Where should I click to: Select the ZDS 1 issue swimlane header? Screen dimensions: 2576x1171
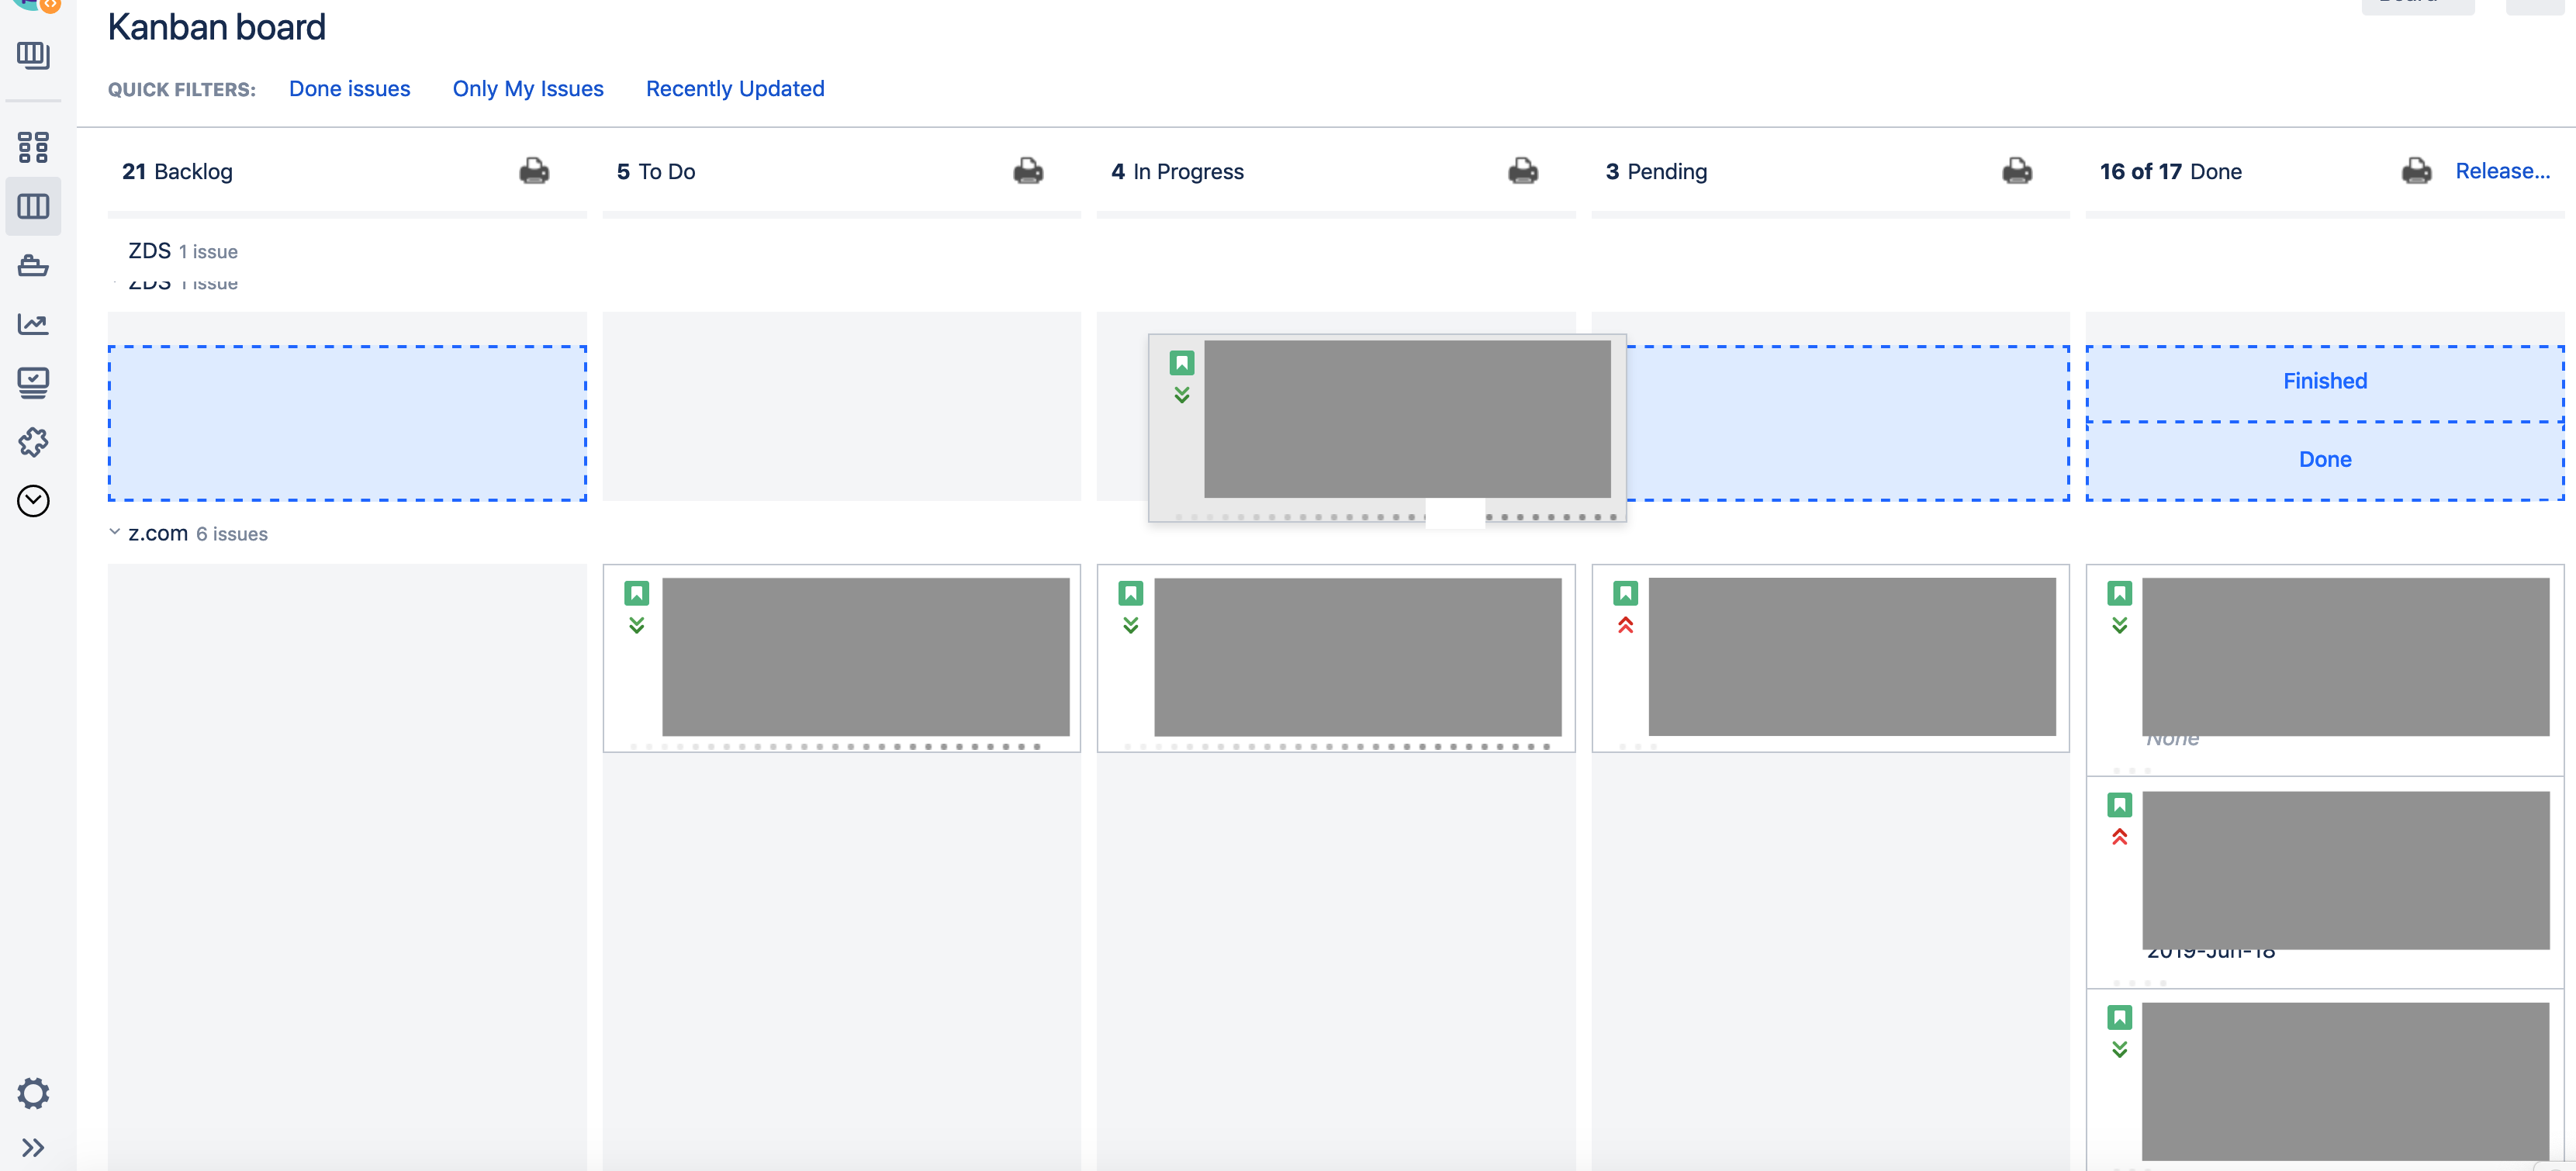point(183,251)
